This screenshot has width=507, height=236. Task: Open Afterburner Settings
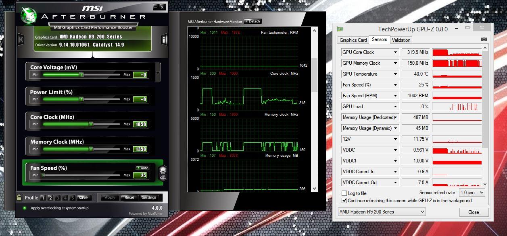149,197
